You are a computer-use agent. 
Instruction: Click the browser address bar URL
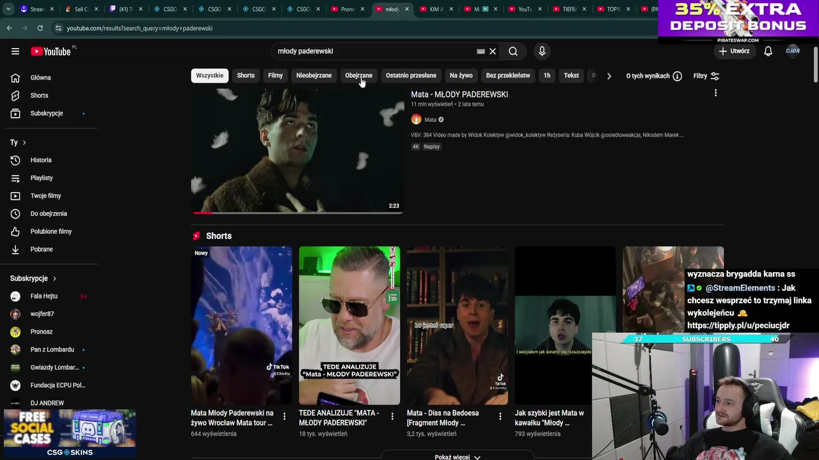[x=139, y=28]
